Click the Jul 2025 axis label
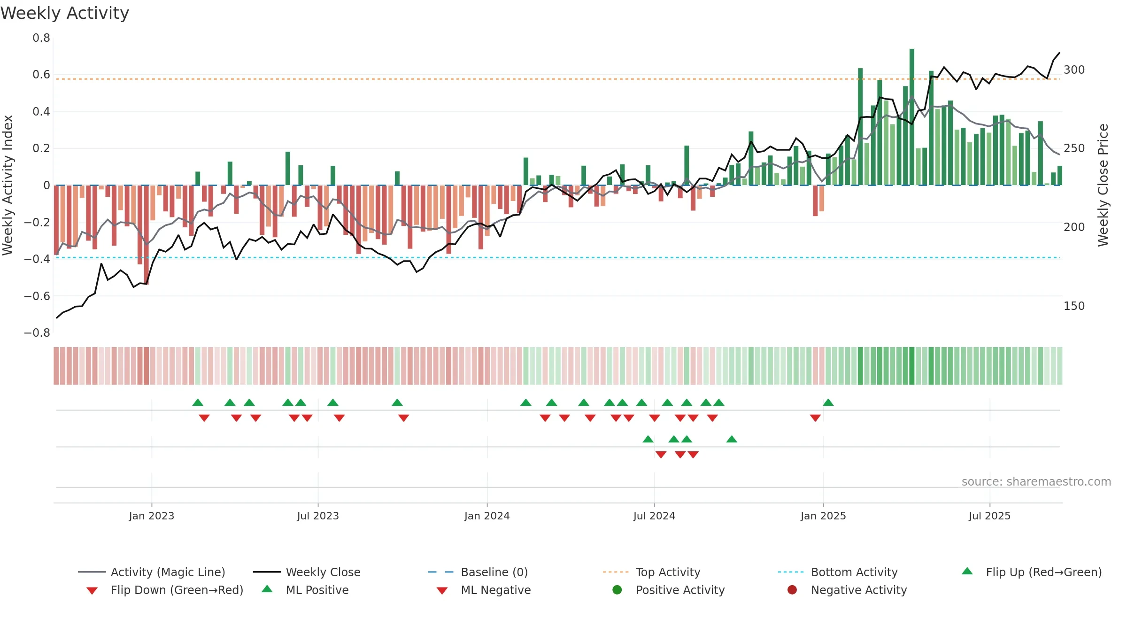 [989, 516]
